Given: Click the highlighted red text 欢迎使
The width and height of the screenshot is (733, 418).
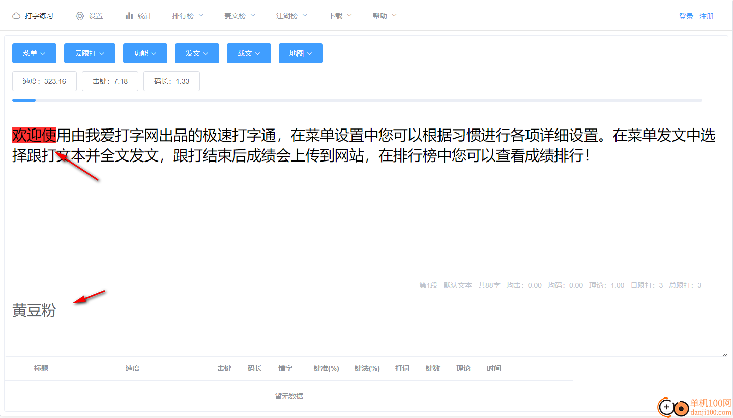Looking at the screenshot, I should (x=34, y=136).
